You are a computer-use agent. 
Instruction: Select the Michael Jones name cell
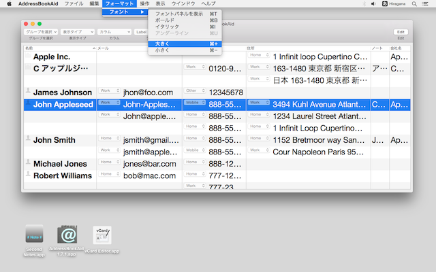point(60,164)
